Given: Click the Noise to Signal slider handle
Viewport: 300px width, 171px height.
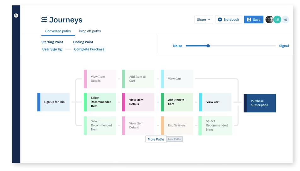Looking at the screenshot, I should 208,46.
